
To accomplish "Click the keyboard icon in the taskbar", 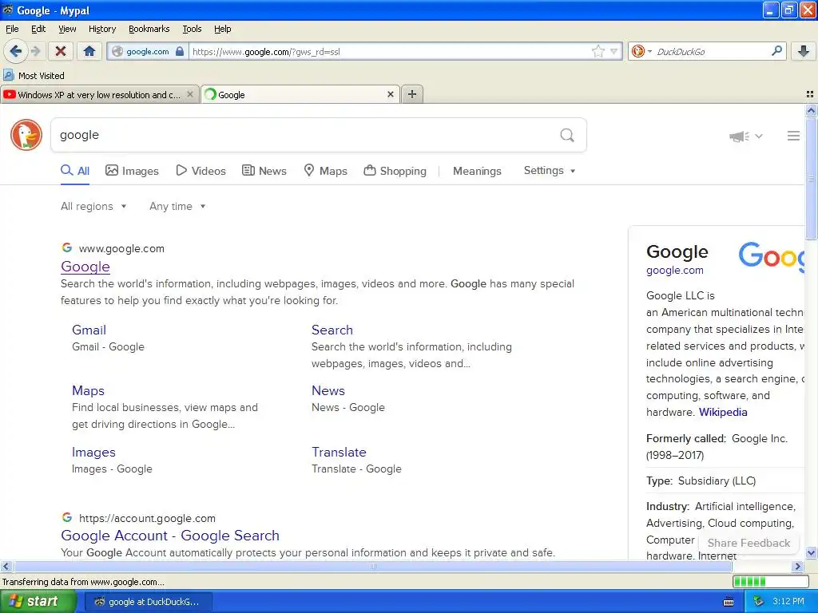I will click(729, 602).
